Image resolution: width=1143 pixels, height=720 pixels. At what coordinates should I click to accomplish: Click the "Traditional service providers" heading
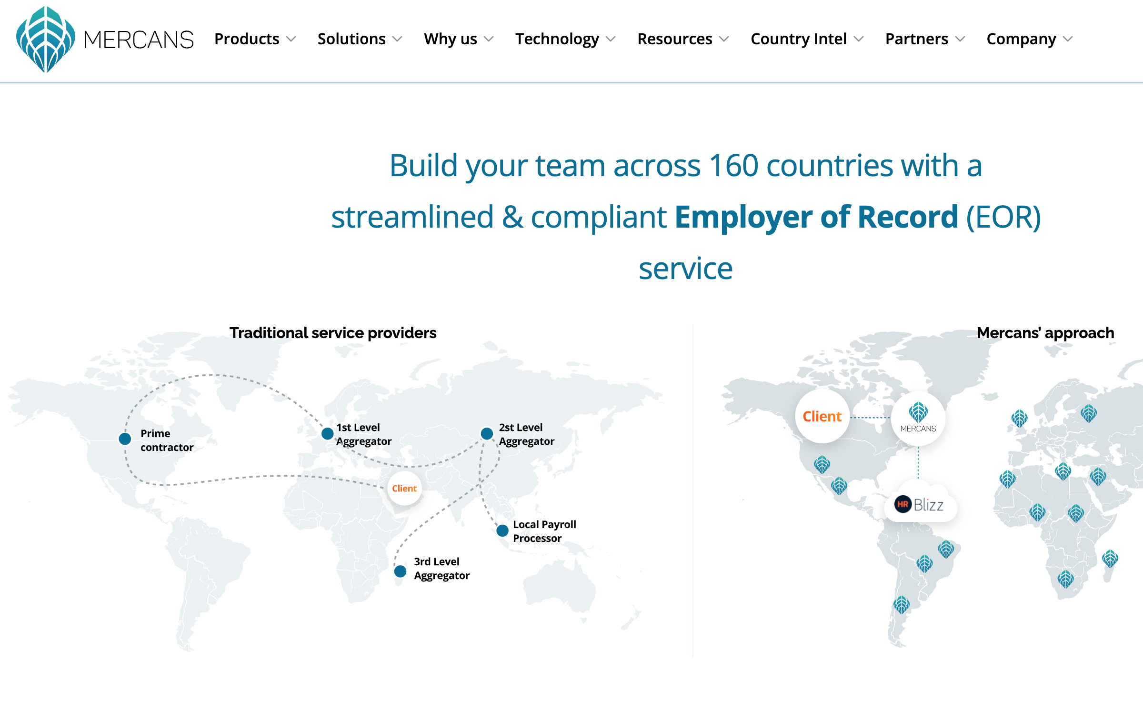[333, 333]
